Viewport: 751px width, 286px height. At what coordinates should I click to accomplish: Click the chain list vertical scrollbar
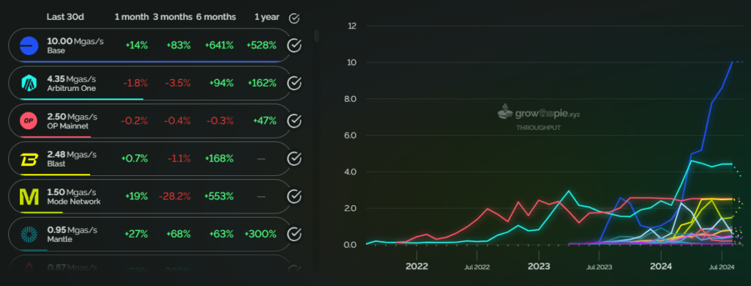coord(316,36)
